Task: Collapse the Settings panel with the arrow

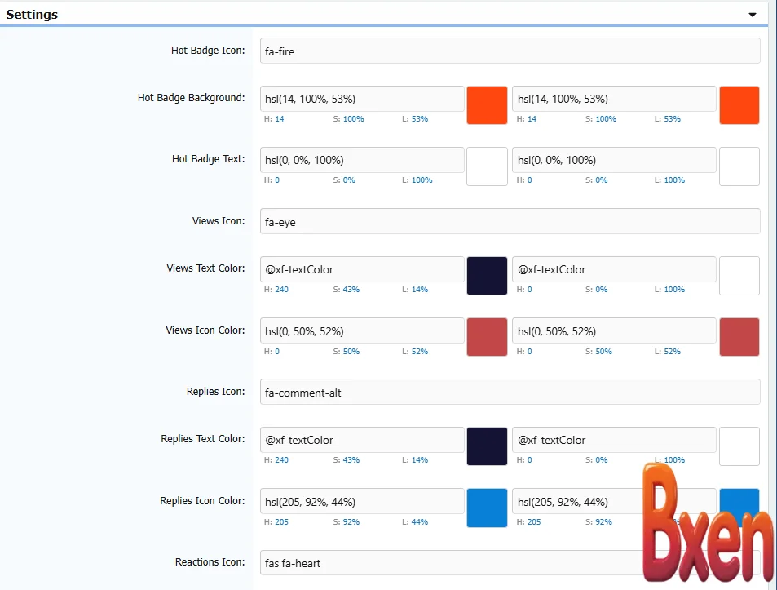Action: (x=752, y=15)
